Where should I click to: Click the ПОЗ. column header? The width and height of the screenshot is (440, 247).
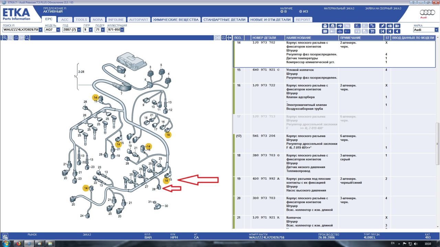coord(238,38)
